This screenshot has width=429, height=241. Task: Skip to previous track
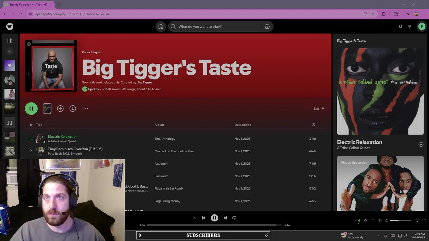[x=203, y=218]
